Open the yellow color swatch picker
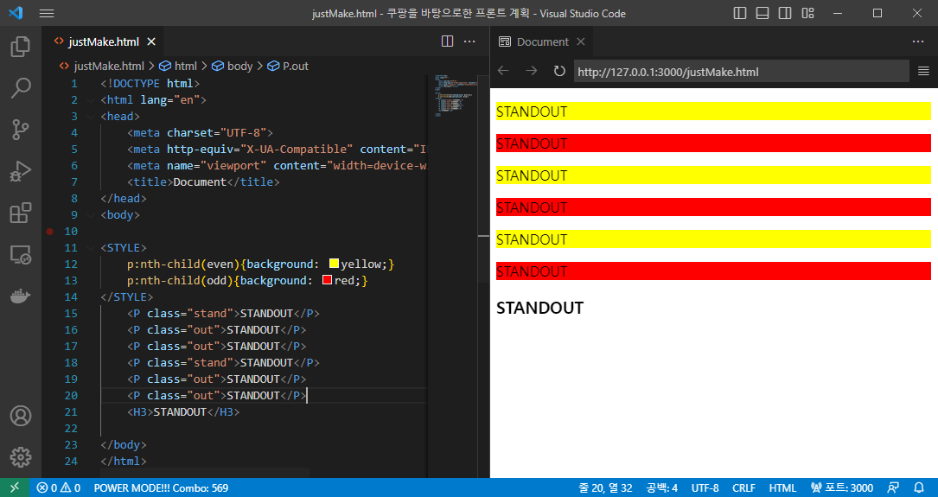938x497 pixels. click(335, 264)
